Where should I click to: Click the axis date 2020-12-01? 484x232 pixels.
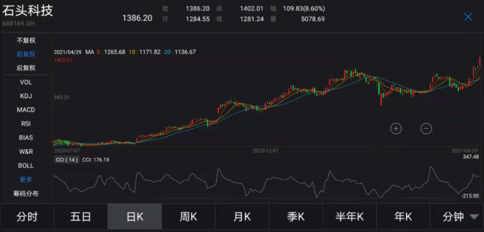[265, 151]
